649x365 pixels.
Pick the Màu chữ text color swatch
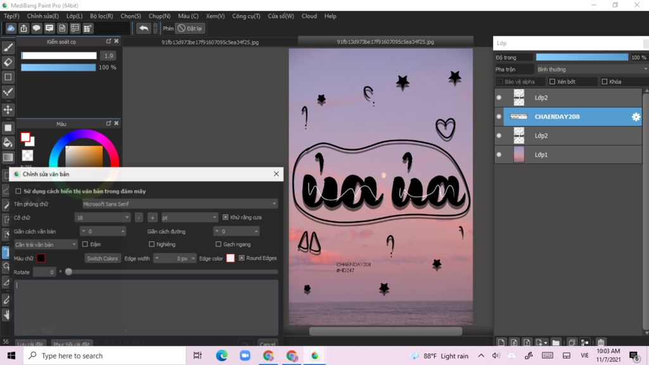pyautogui.click(x=41, y=259)
